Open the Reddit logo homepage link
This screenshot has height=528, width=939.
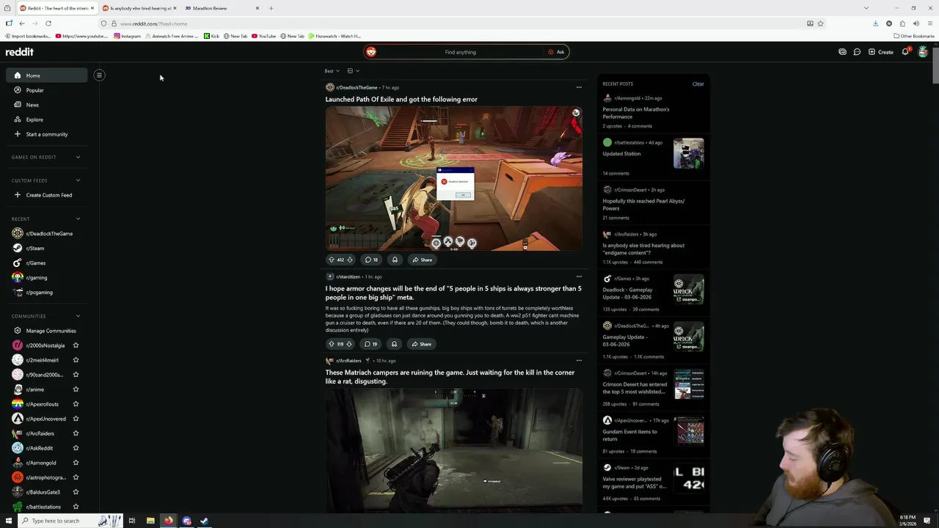(x=20, y=52)
